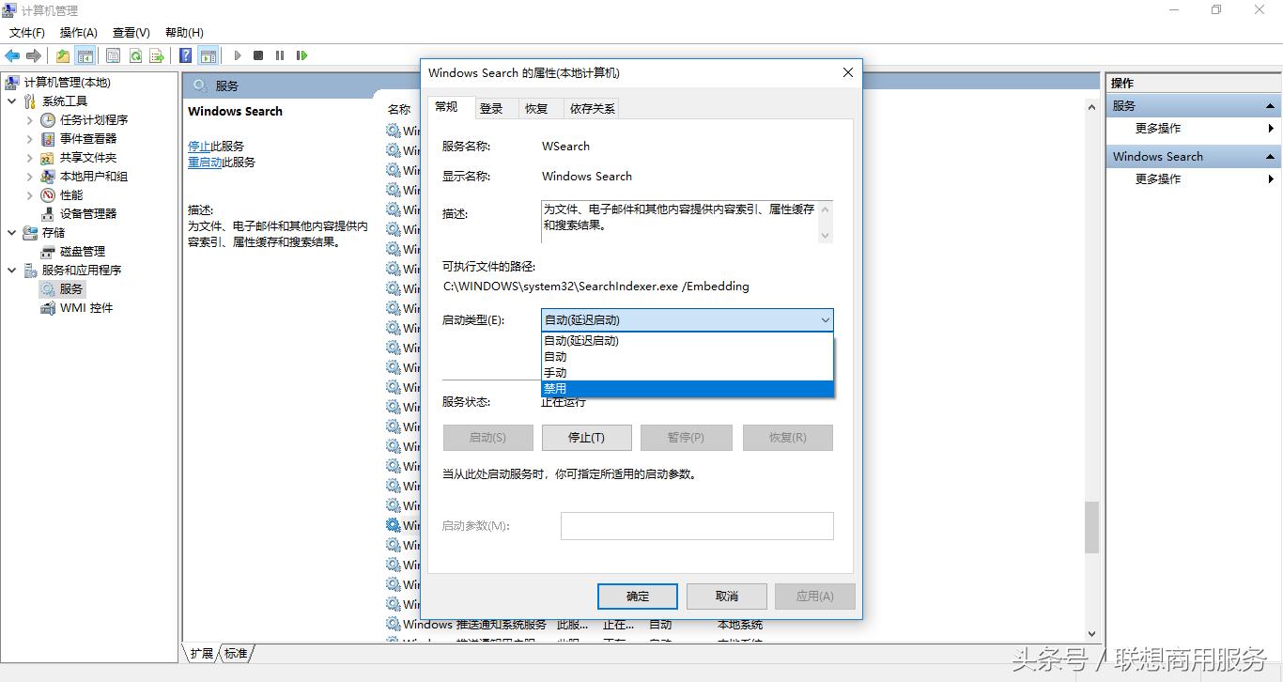
Task: Click the Refresh icon in the toolbar
Action: click(135, 54)
